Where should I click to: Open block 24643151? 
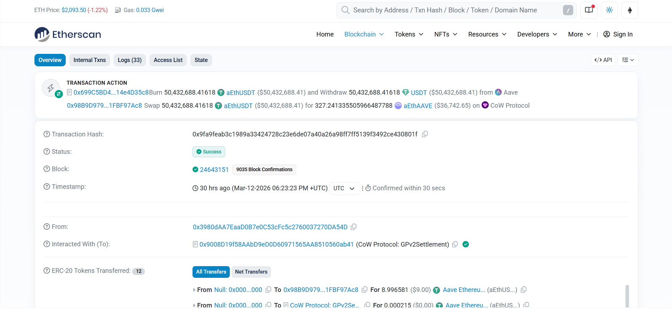tap(214, 169)
